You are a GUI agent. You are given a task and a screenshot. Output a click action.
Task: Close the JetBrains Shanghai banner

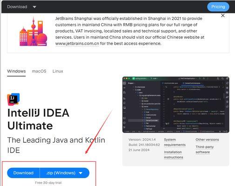[223, 15]
